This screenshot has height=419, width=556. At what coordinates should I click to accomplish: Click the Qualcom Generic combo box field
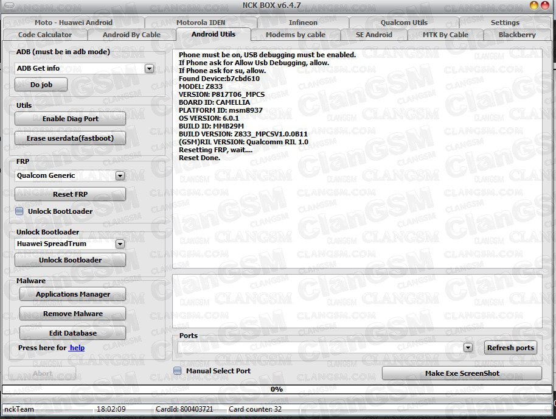[x=70, y=175]
